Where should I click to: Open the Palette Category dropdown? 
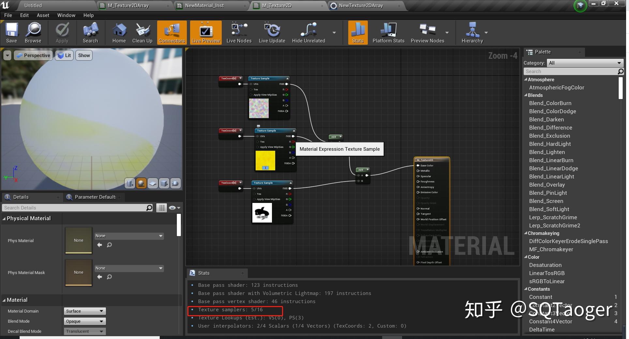pyautogui.click(x=585, y=63)
